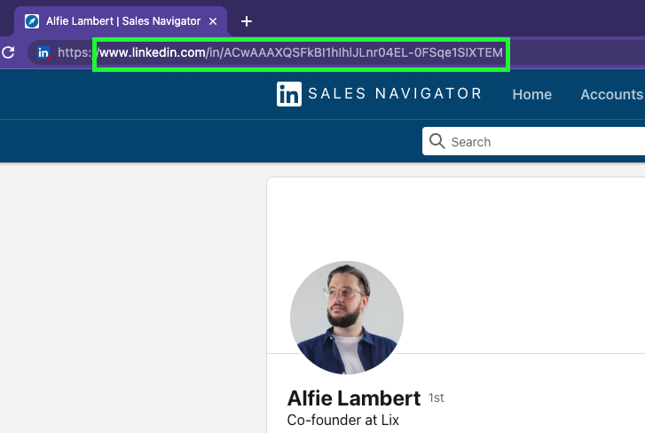The width and height of the screenshot is (645, 433).
Task: Open Accounts in the navigation bar
Action: click(x=611, y=94)
